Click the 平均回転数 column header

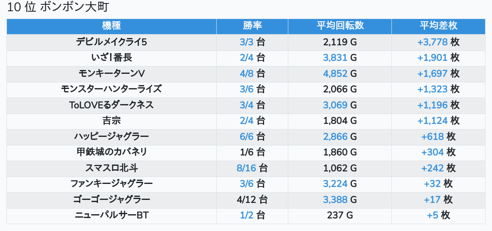pos(340,26)
